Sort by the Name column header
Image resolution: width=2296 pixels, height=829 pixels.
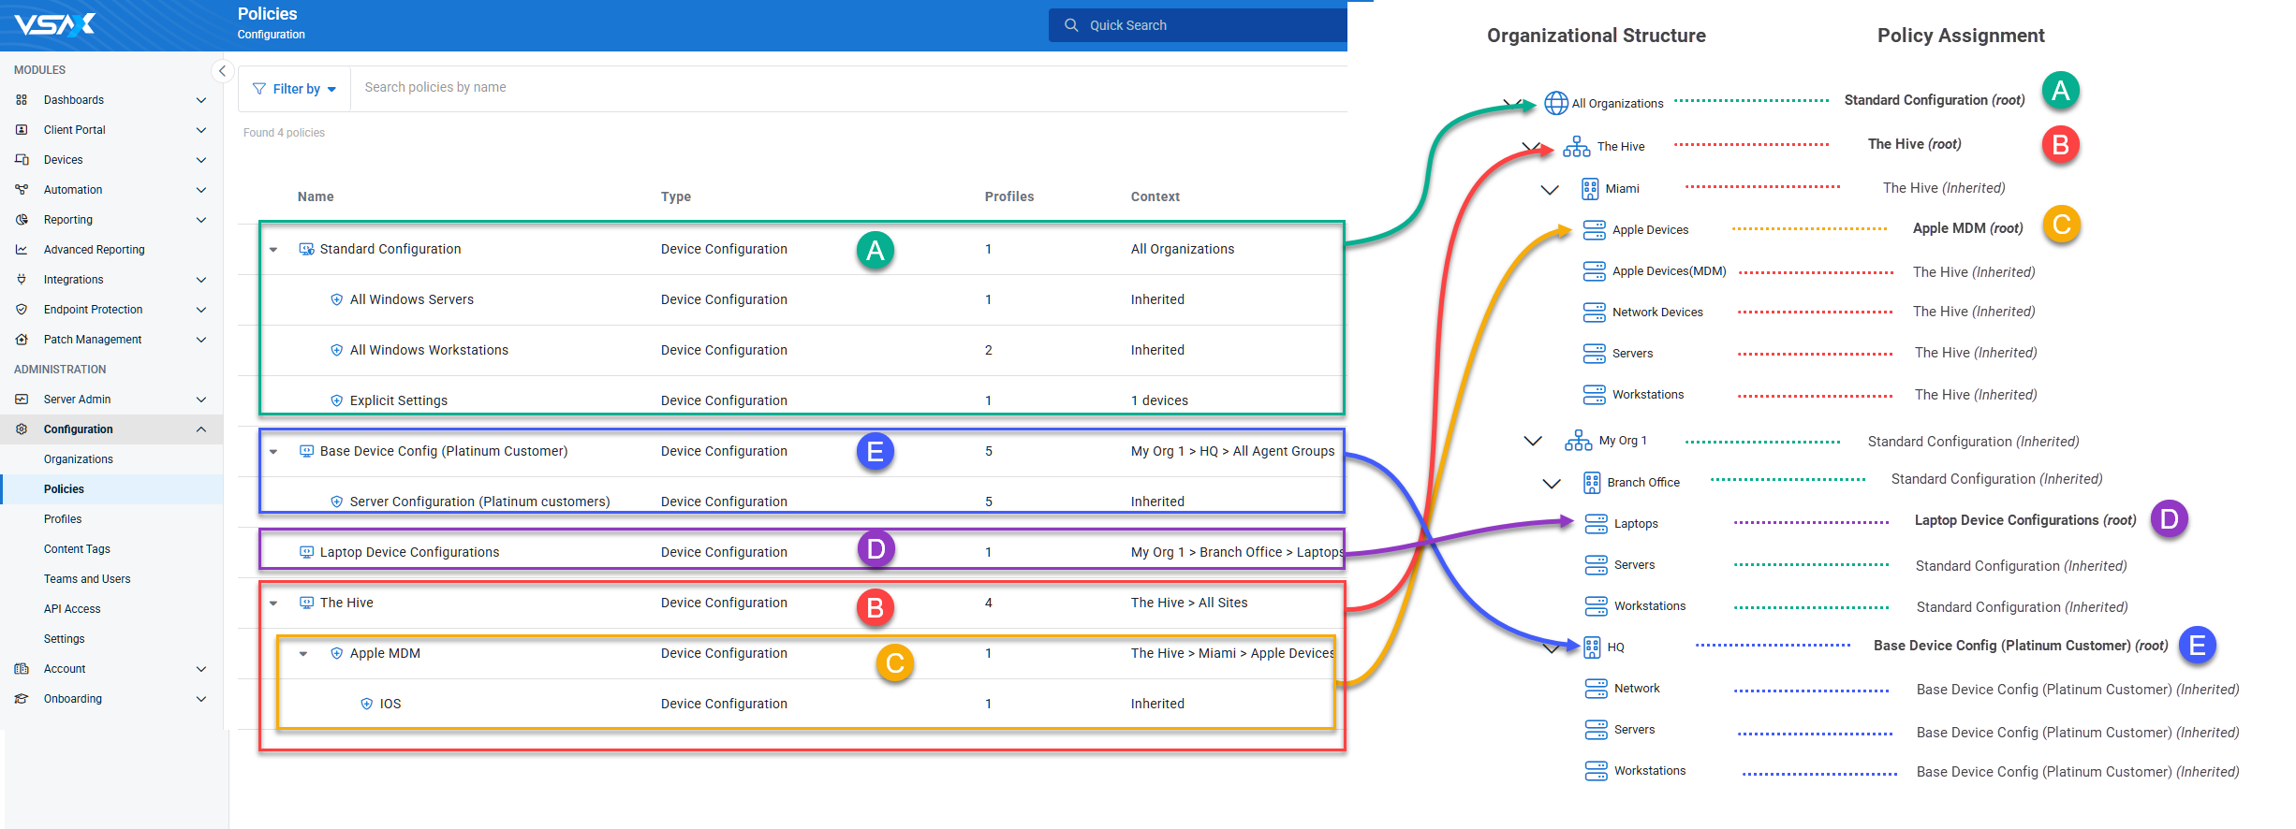(x=316, y=196)
